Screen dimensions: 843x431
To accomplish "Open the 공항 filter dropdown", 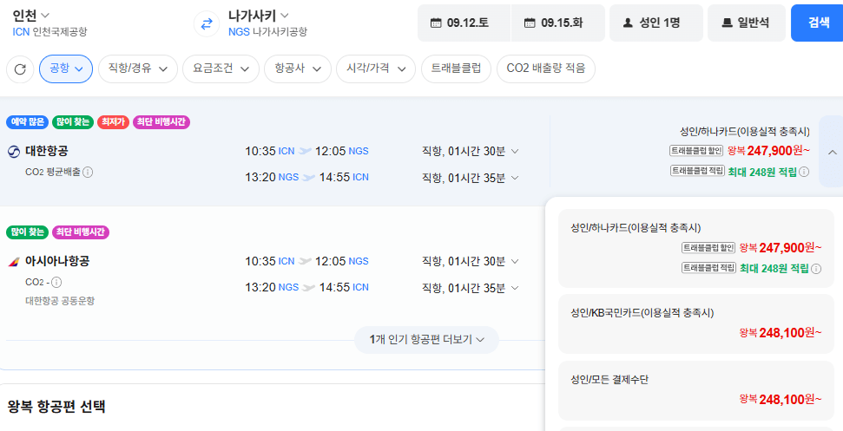I will point(66,69).
